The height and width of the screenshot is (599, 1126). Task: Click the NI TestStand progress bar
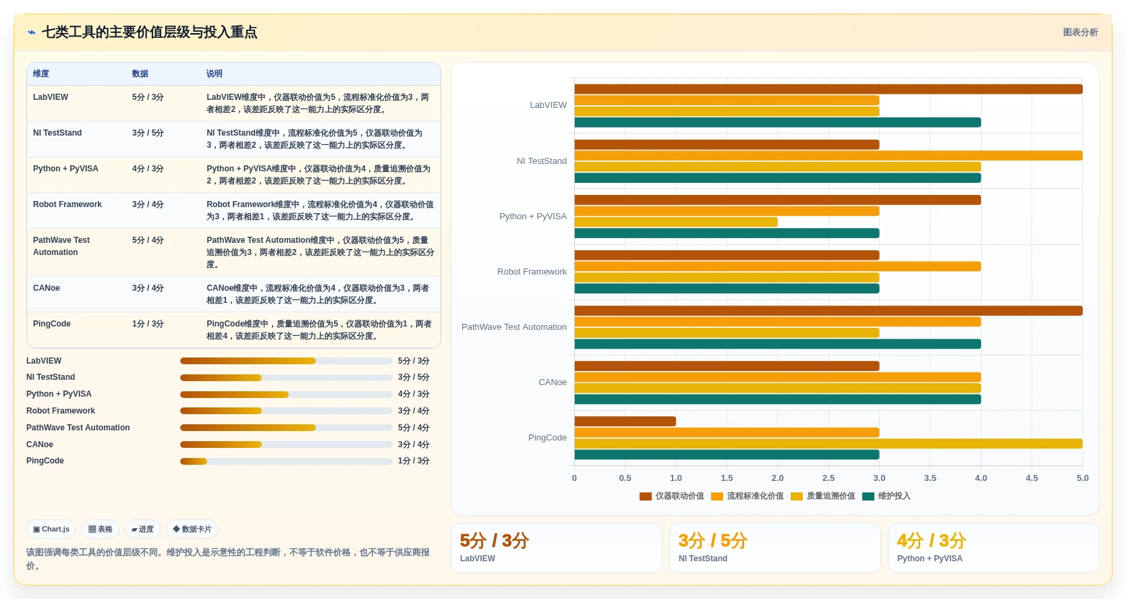click(x=286, y=378)
